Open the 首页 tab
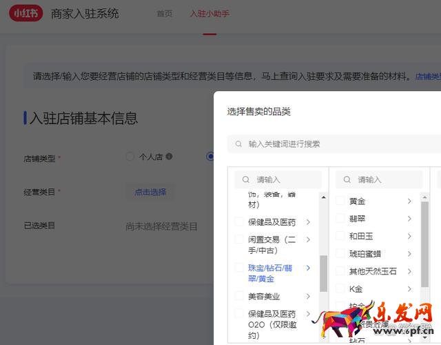The height and width of the screenshot is (345, 441). click(165, 14)
